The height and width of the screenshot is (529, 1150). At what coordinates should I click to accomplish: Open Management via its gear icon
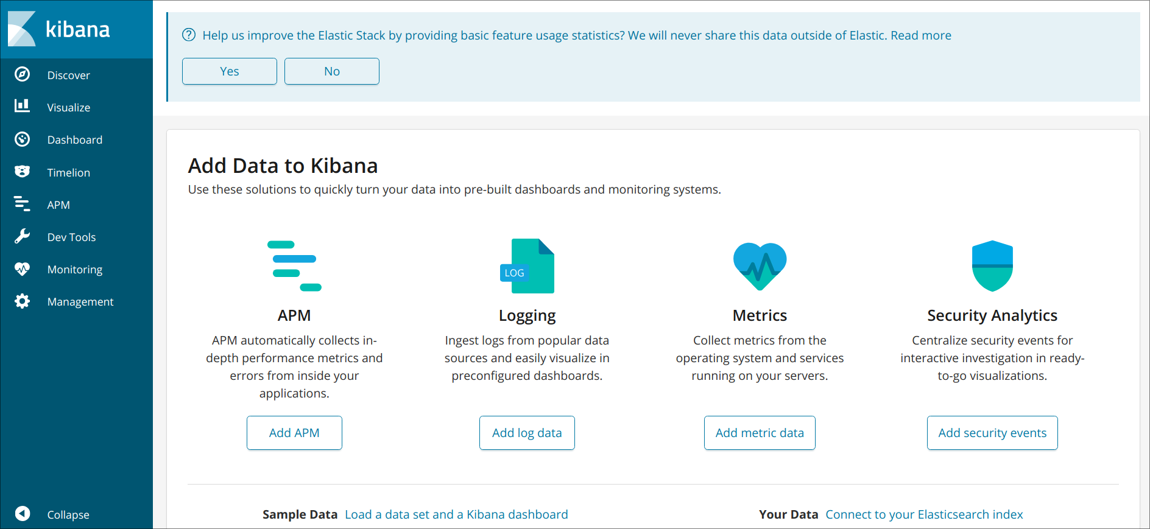click(23, 301)
